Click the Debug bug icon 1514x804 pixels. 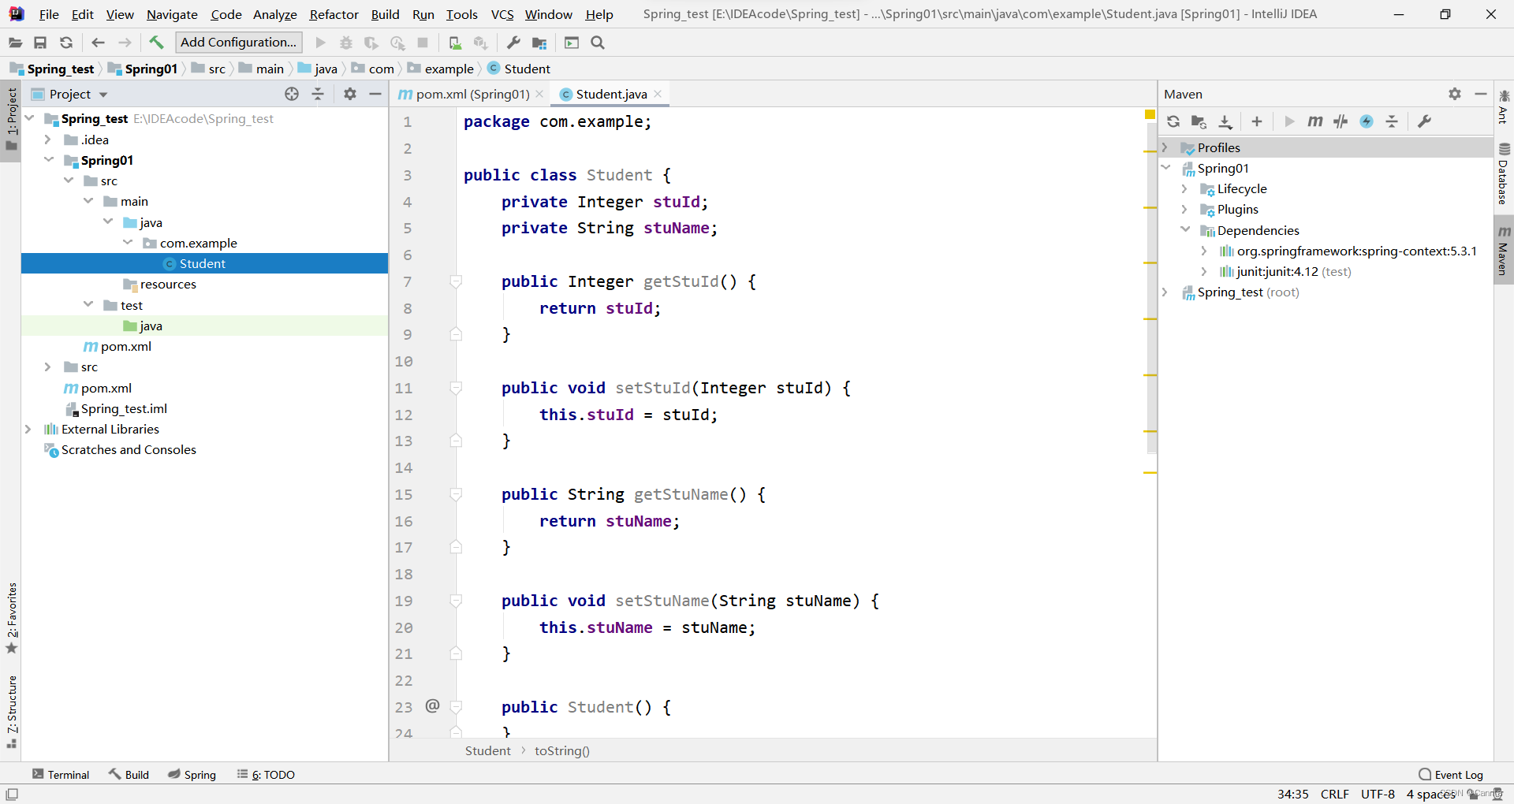tap(345, 43)
